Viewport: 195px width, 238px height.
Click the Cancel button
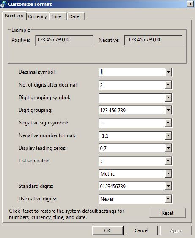click(142, 230)
